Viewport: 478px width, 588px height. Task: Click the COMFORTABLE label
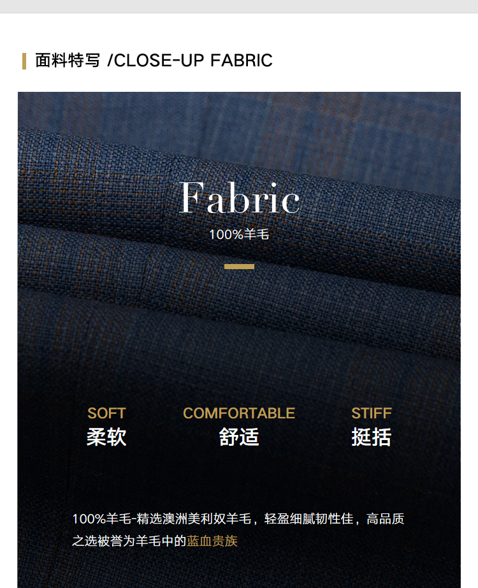(x=239, y=413)
